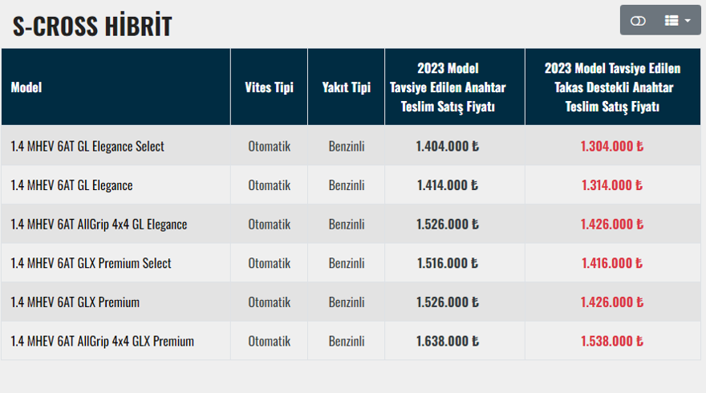The width and height of the screenshot is (706, 393).
Task: Click the 1.414.000 ₺ price cell
Action: pos(447,185)
